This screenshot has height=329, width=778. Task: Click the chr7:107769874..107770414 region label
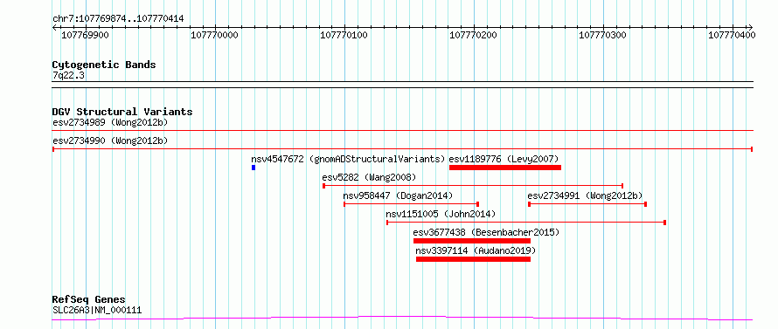pyautogui.click(x=118, y=19)
